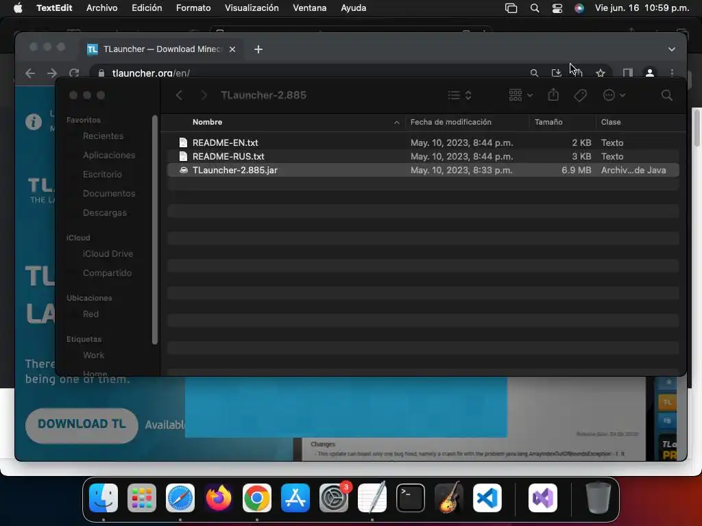The height and width of the screenshot is (526, 702).
Task: Click Chrome reload page button
Action: (x=74, y=73)
